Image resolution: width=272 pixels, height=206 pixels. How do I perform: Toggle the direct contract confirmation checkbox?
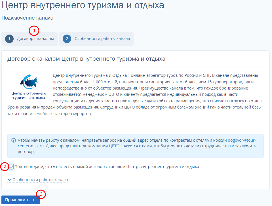pos(11,167)
